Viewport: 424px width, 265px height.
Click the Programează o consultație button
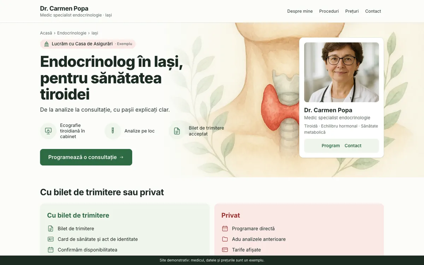click(86, 157)
